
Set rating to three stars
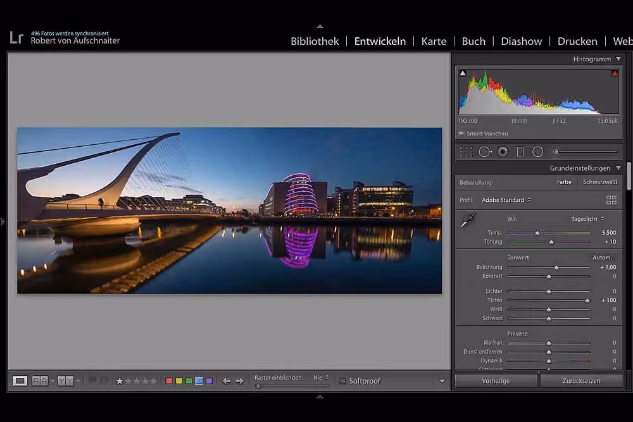[x=137, y=381]
